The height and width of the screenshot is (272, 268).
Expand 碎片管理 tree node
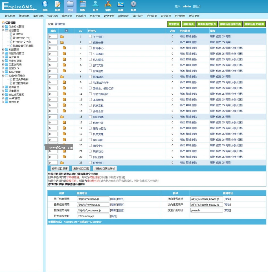pos(3,57)
